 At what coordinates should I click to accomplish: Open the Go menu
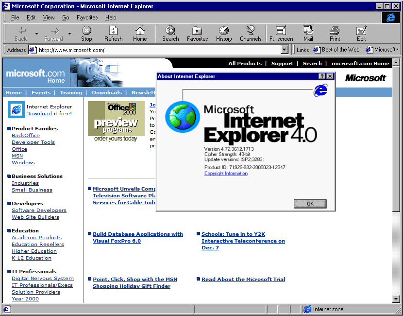click(x=65, y=17)
